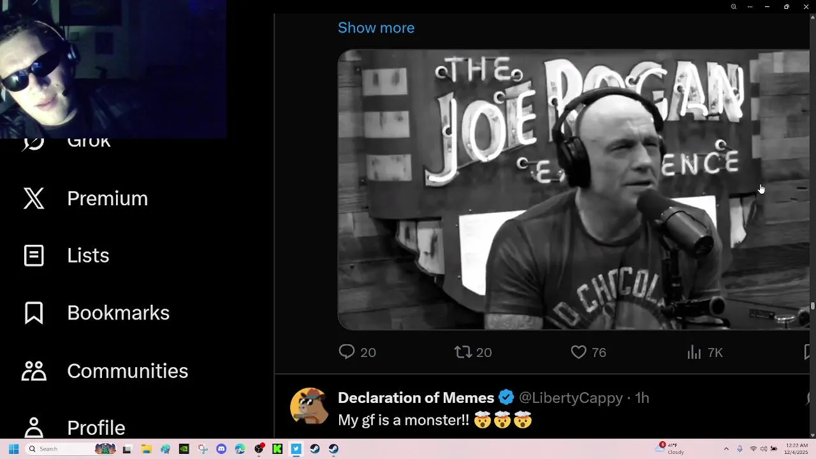Open Discord from the taskbar

click(221, 449)
